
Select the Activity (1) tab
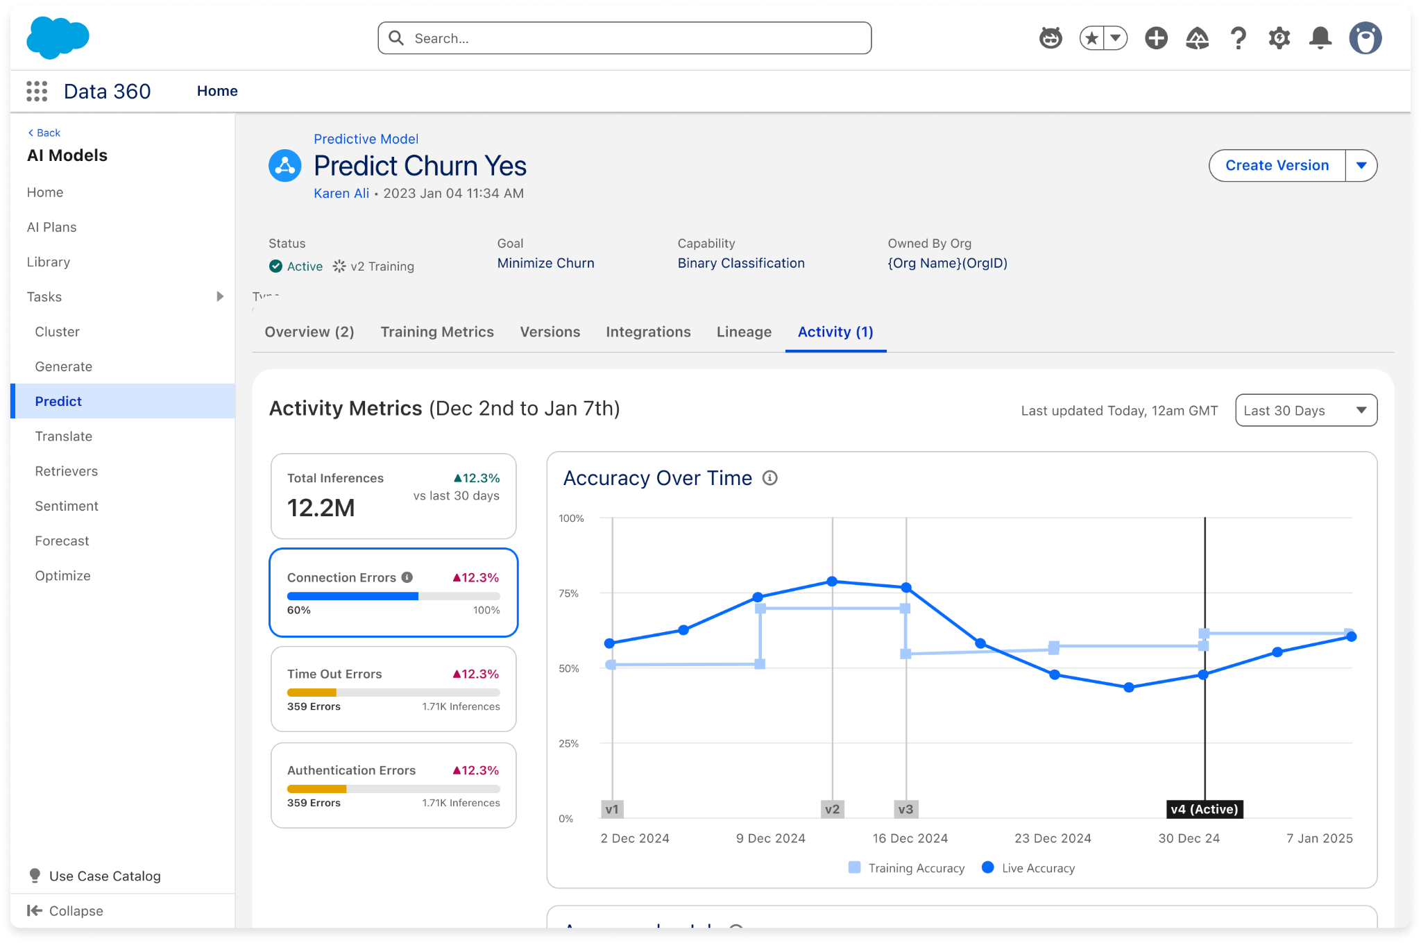point(835,332)
